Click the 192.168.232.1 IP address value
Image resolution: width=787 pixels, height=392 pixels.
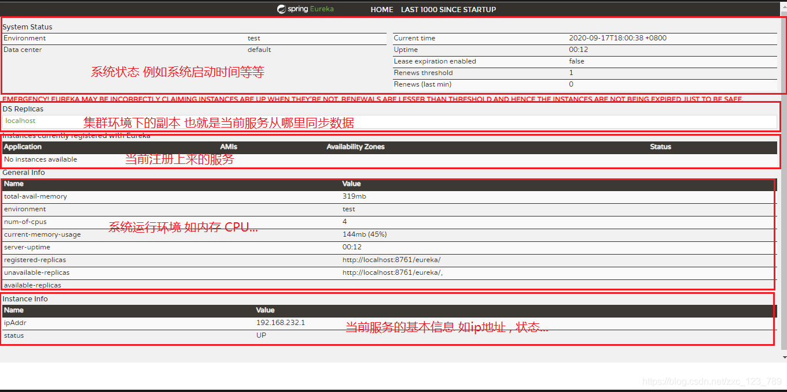tap(281, 323)
